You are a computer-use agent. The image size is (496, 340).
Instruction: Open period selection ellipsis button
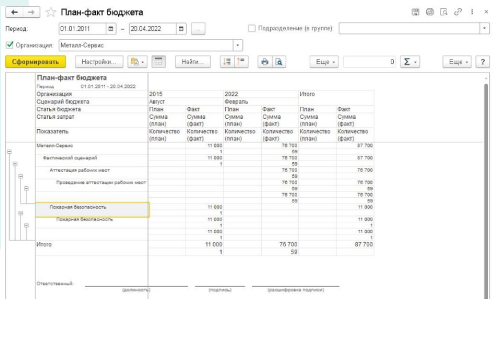click(x=198, y=29)
